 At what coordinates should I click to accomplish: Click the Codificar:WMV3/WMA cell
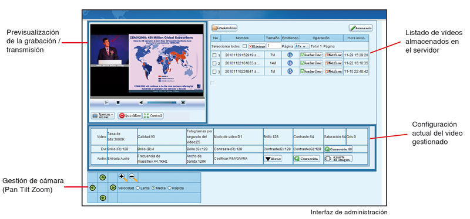point(238,159)
